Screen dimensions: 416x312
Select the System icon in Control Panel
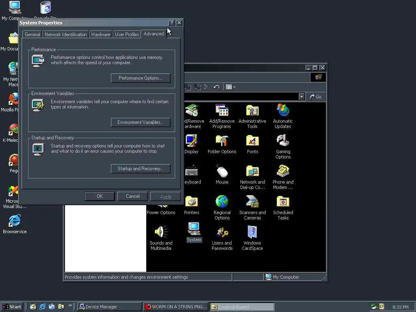coord(194,233)
